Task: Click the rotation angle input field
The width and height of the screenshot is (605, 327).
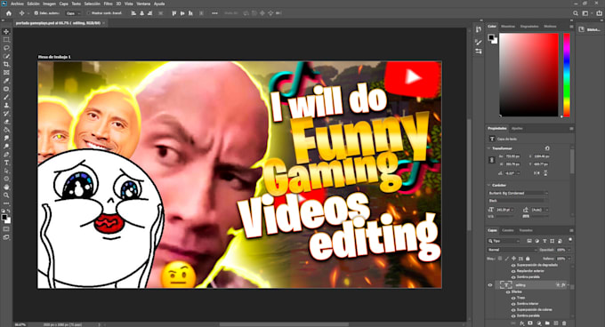Action: point(512,173)
